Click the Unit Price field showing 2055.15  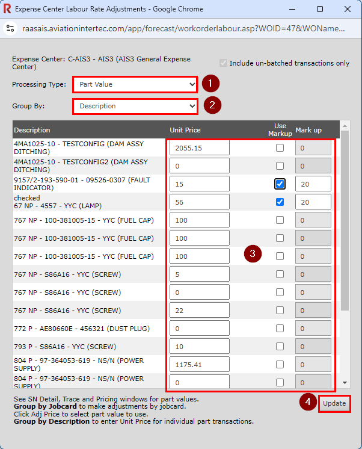(x=199, y=148)
